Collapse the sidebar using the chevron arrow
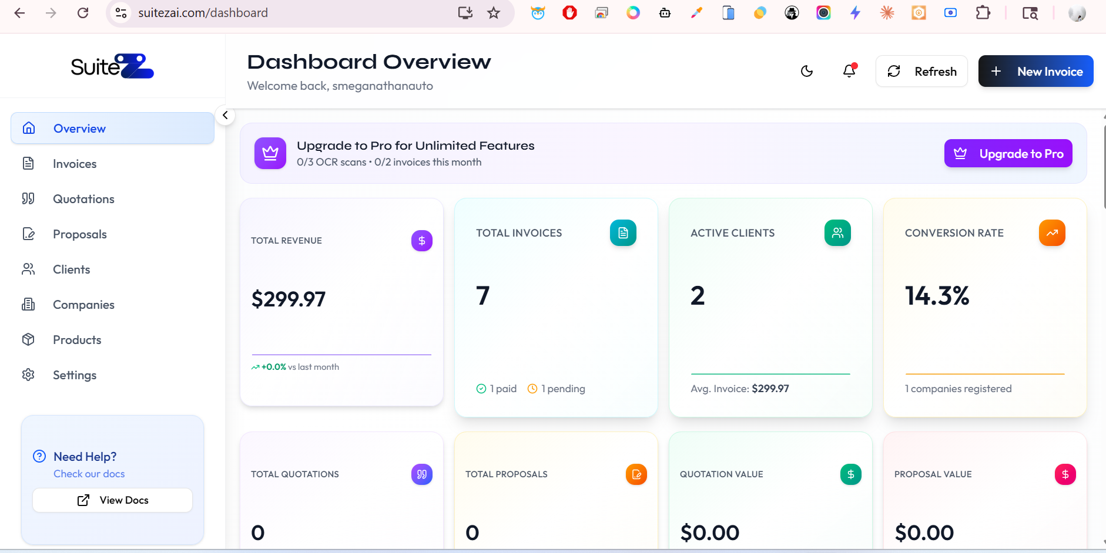Viewport: 1106px width, 553px height. click(x=225, y=115)
